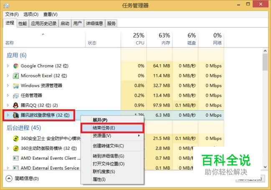Expand the 腾讯游戏登录程序 row
271x190 pixels.
click(8, 115)
